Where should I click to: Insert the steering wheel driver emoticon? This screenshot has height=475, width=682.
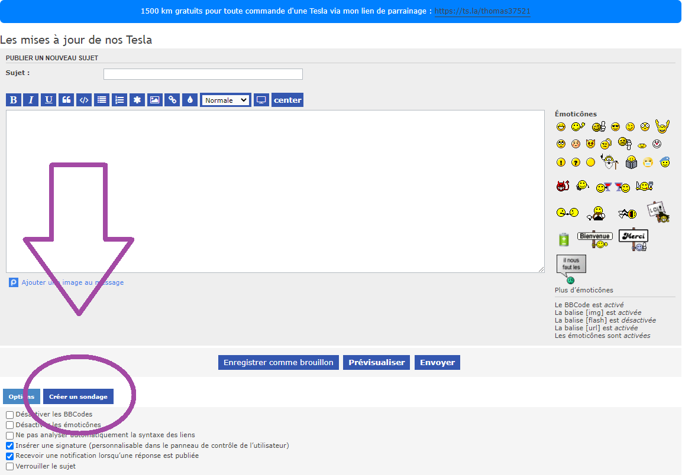(x=596, y=213)
